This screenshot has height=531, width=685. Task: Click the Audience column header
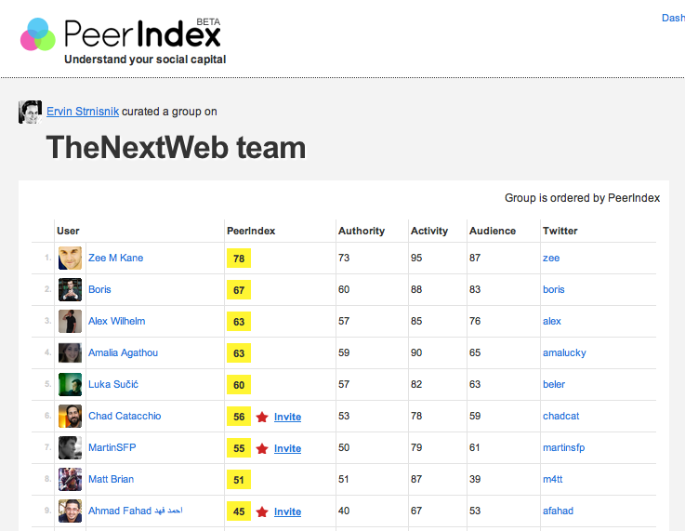[x=493, y=231]
